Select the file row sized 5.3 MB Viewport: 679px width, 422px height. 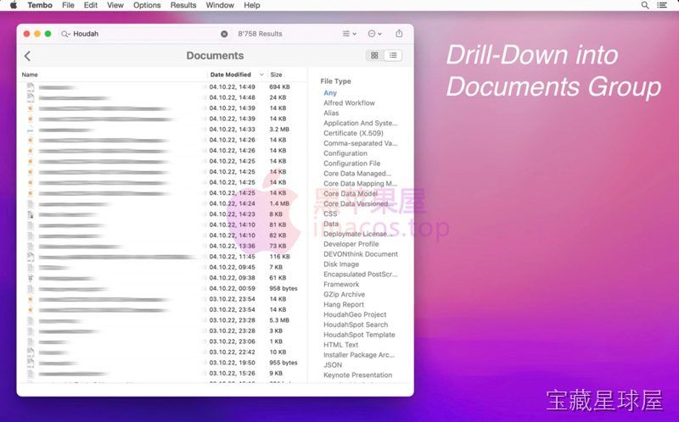163,320
